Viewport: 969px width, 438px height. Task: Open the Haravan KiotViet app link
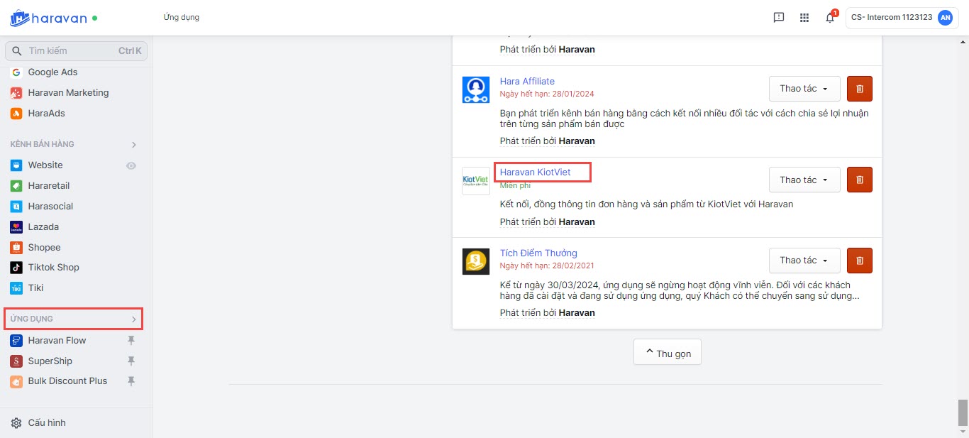[535, 172]
